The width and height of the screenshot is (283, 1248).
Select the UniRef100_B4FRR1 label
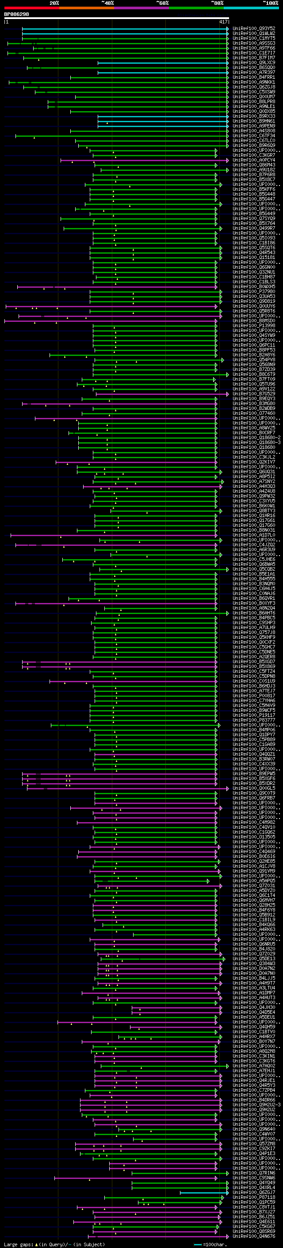tap(254, 77)
